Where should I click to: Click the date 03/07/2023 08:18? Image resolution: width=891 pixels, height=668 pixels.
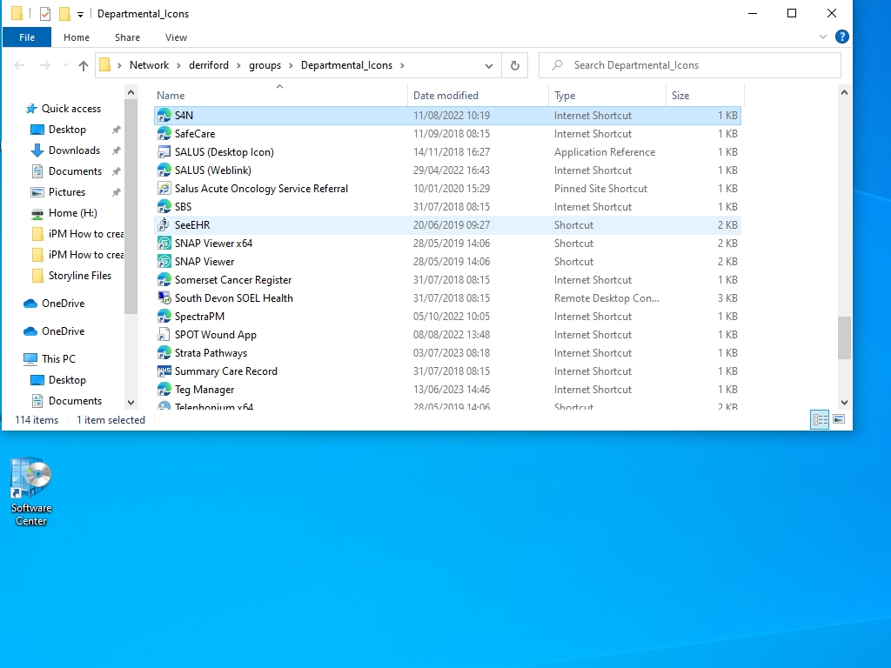coord(452,353)
